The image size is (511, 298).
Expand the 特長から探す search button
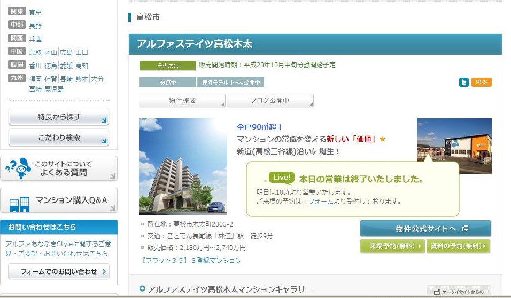click(59, 117)
